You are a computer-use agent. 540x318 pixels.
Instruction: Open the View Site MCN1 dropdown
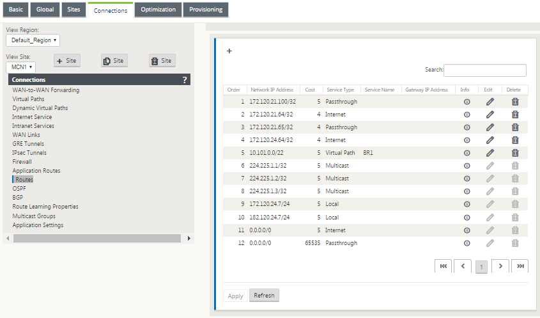(x=21, y=67)
